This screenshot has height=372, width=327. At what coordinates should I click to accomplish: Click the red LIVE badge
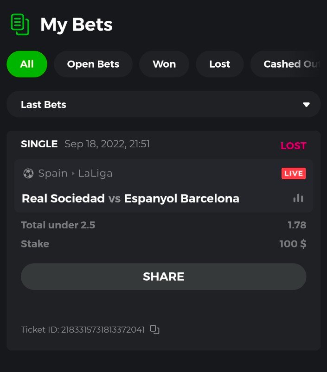[294, 174]
